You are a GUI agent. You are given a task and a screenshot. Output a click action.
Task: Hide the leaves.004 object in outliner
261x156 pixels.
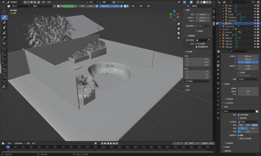pyautogui.click(x=255, y=26)
